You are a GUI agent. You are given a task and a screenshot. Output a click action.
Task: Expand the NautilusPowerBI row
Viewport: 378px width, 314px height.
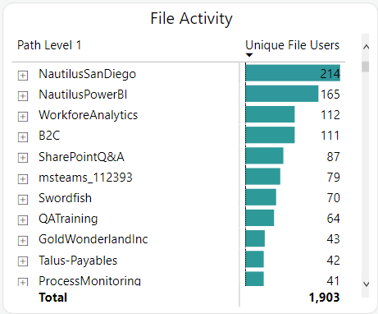tap(23, 96)
